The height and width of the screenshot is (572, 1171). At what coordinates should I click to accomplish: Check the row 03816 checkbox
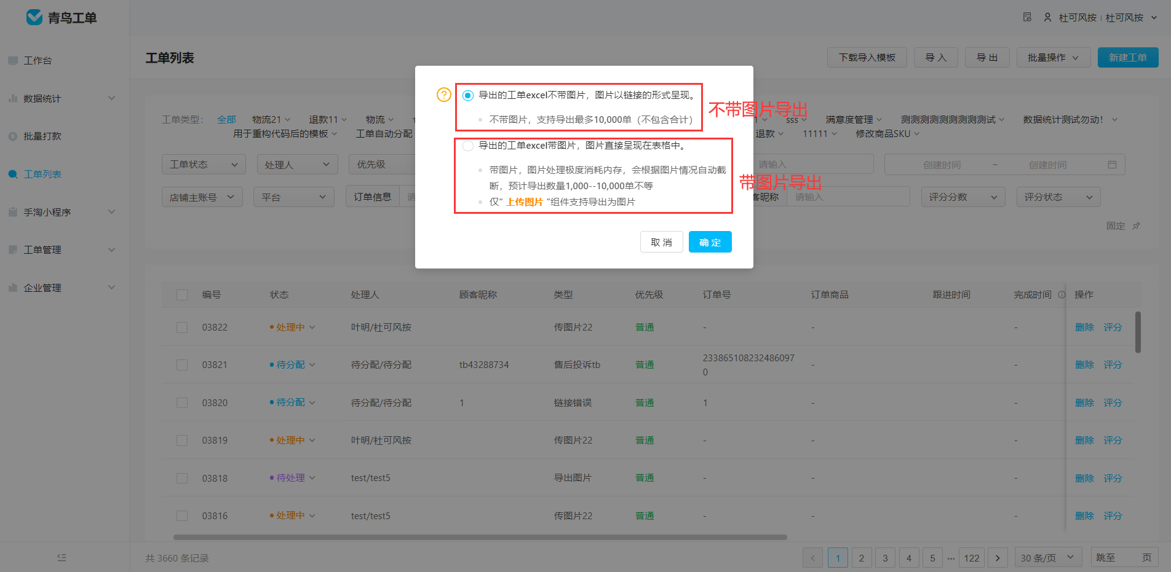click(182, 516)
